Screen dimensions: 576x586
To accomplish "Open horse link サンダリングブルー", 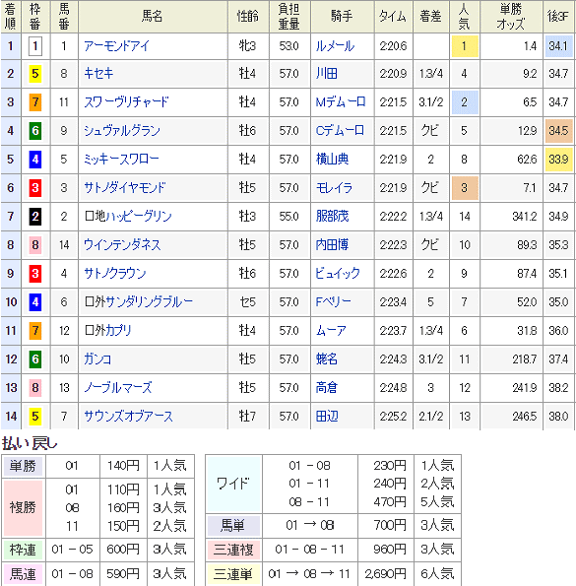I will click(150, 301).
